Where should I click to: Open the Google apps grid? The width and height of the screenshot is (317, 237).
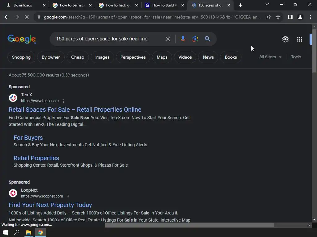coord(300,39)
